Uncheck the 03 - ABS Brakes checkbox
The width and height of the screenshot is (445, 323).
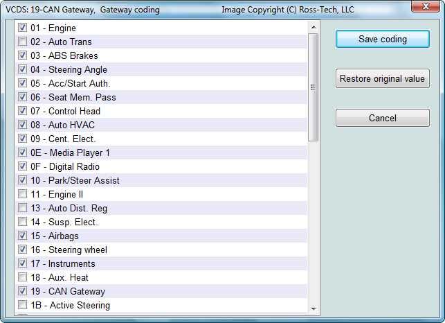[x=22, y=55]
